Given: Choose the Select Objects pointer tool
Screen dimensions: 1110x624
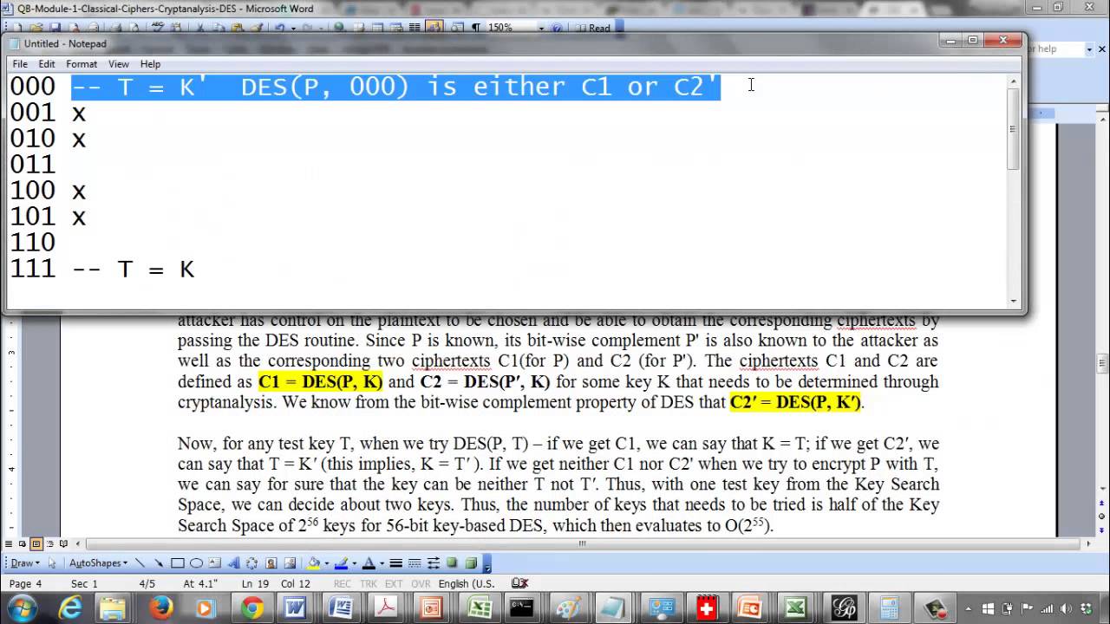Looking at the screenshot, I should pyautogui.click(x=52, y=563).
